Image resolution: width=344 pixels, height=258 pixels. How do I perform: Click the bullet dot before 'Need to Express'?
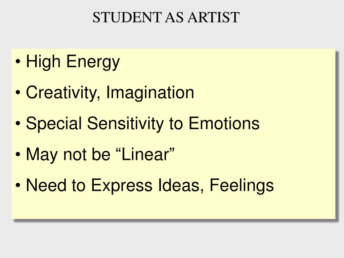click(x=18, y=185)
